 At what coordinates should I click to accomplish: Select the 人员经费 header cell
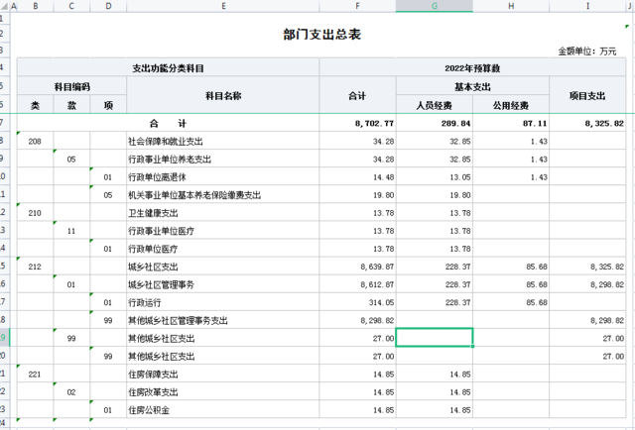[x=435, y=105]
